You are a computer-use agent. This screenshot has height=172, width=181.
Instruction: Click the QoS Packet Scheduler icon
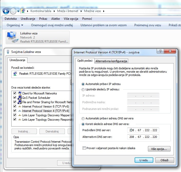(x=19, y=98)
